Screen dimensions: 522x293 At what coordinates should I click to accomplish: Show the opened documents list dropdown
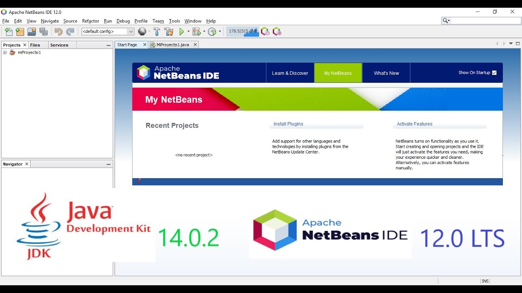point(511,44)
